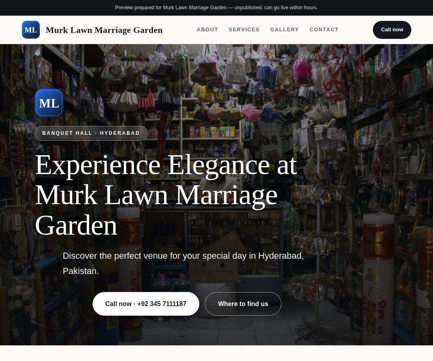Click the Banquet Hall · Hyderabad pill label
The height and width of the screenshot is (361, 433).
[91, 133]
